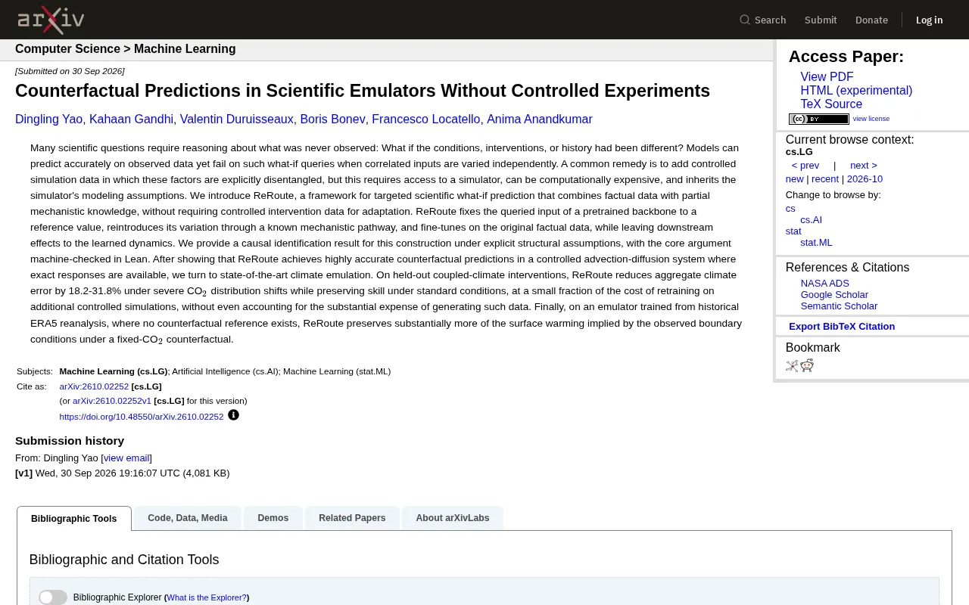Open the About arXivLabs tab

[x=453, y=518]
